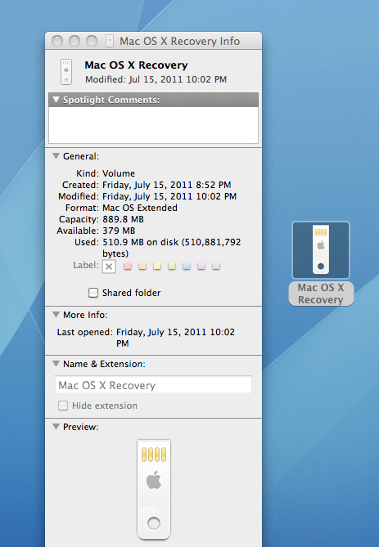This screenshot has height=547, width=379.
Task: Collapse the Spotlight Comments section
Action: (56, 100)
